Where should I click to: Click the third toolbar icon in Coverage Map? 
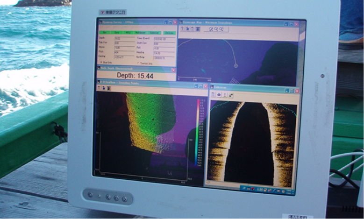pos(193,29)
